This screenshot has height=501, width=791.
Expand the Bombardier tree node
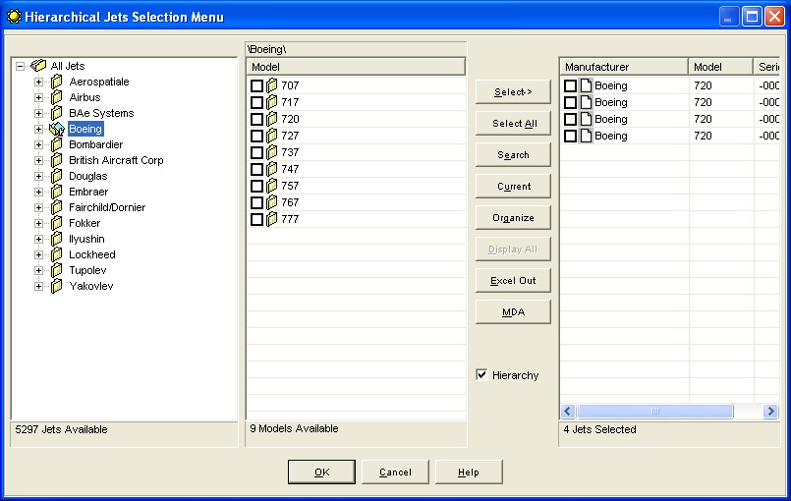(39, 144)
